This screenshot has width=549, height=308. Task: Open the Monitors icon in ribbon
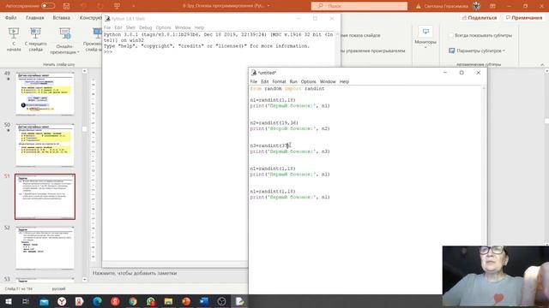click(x=425, y=32)
